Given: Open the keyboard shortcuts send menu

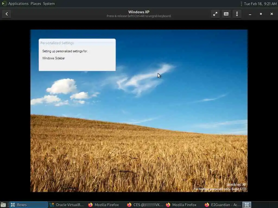Looking at the screenshot, I should coord(226,14).
